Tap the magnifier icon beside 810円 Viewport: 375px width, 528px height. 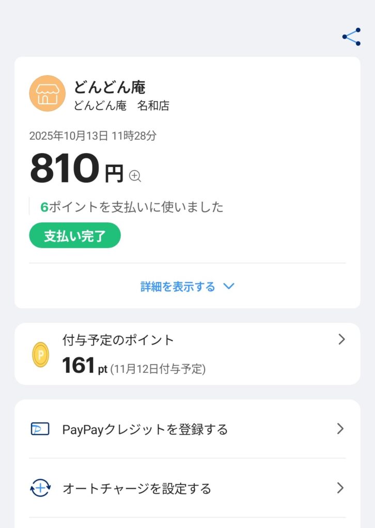tap(135, 176)
